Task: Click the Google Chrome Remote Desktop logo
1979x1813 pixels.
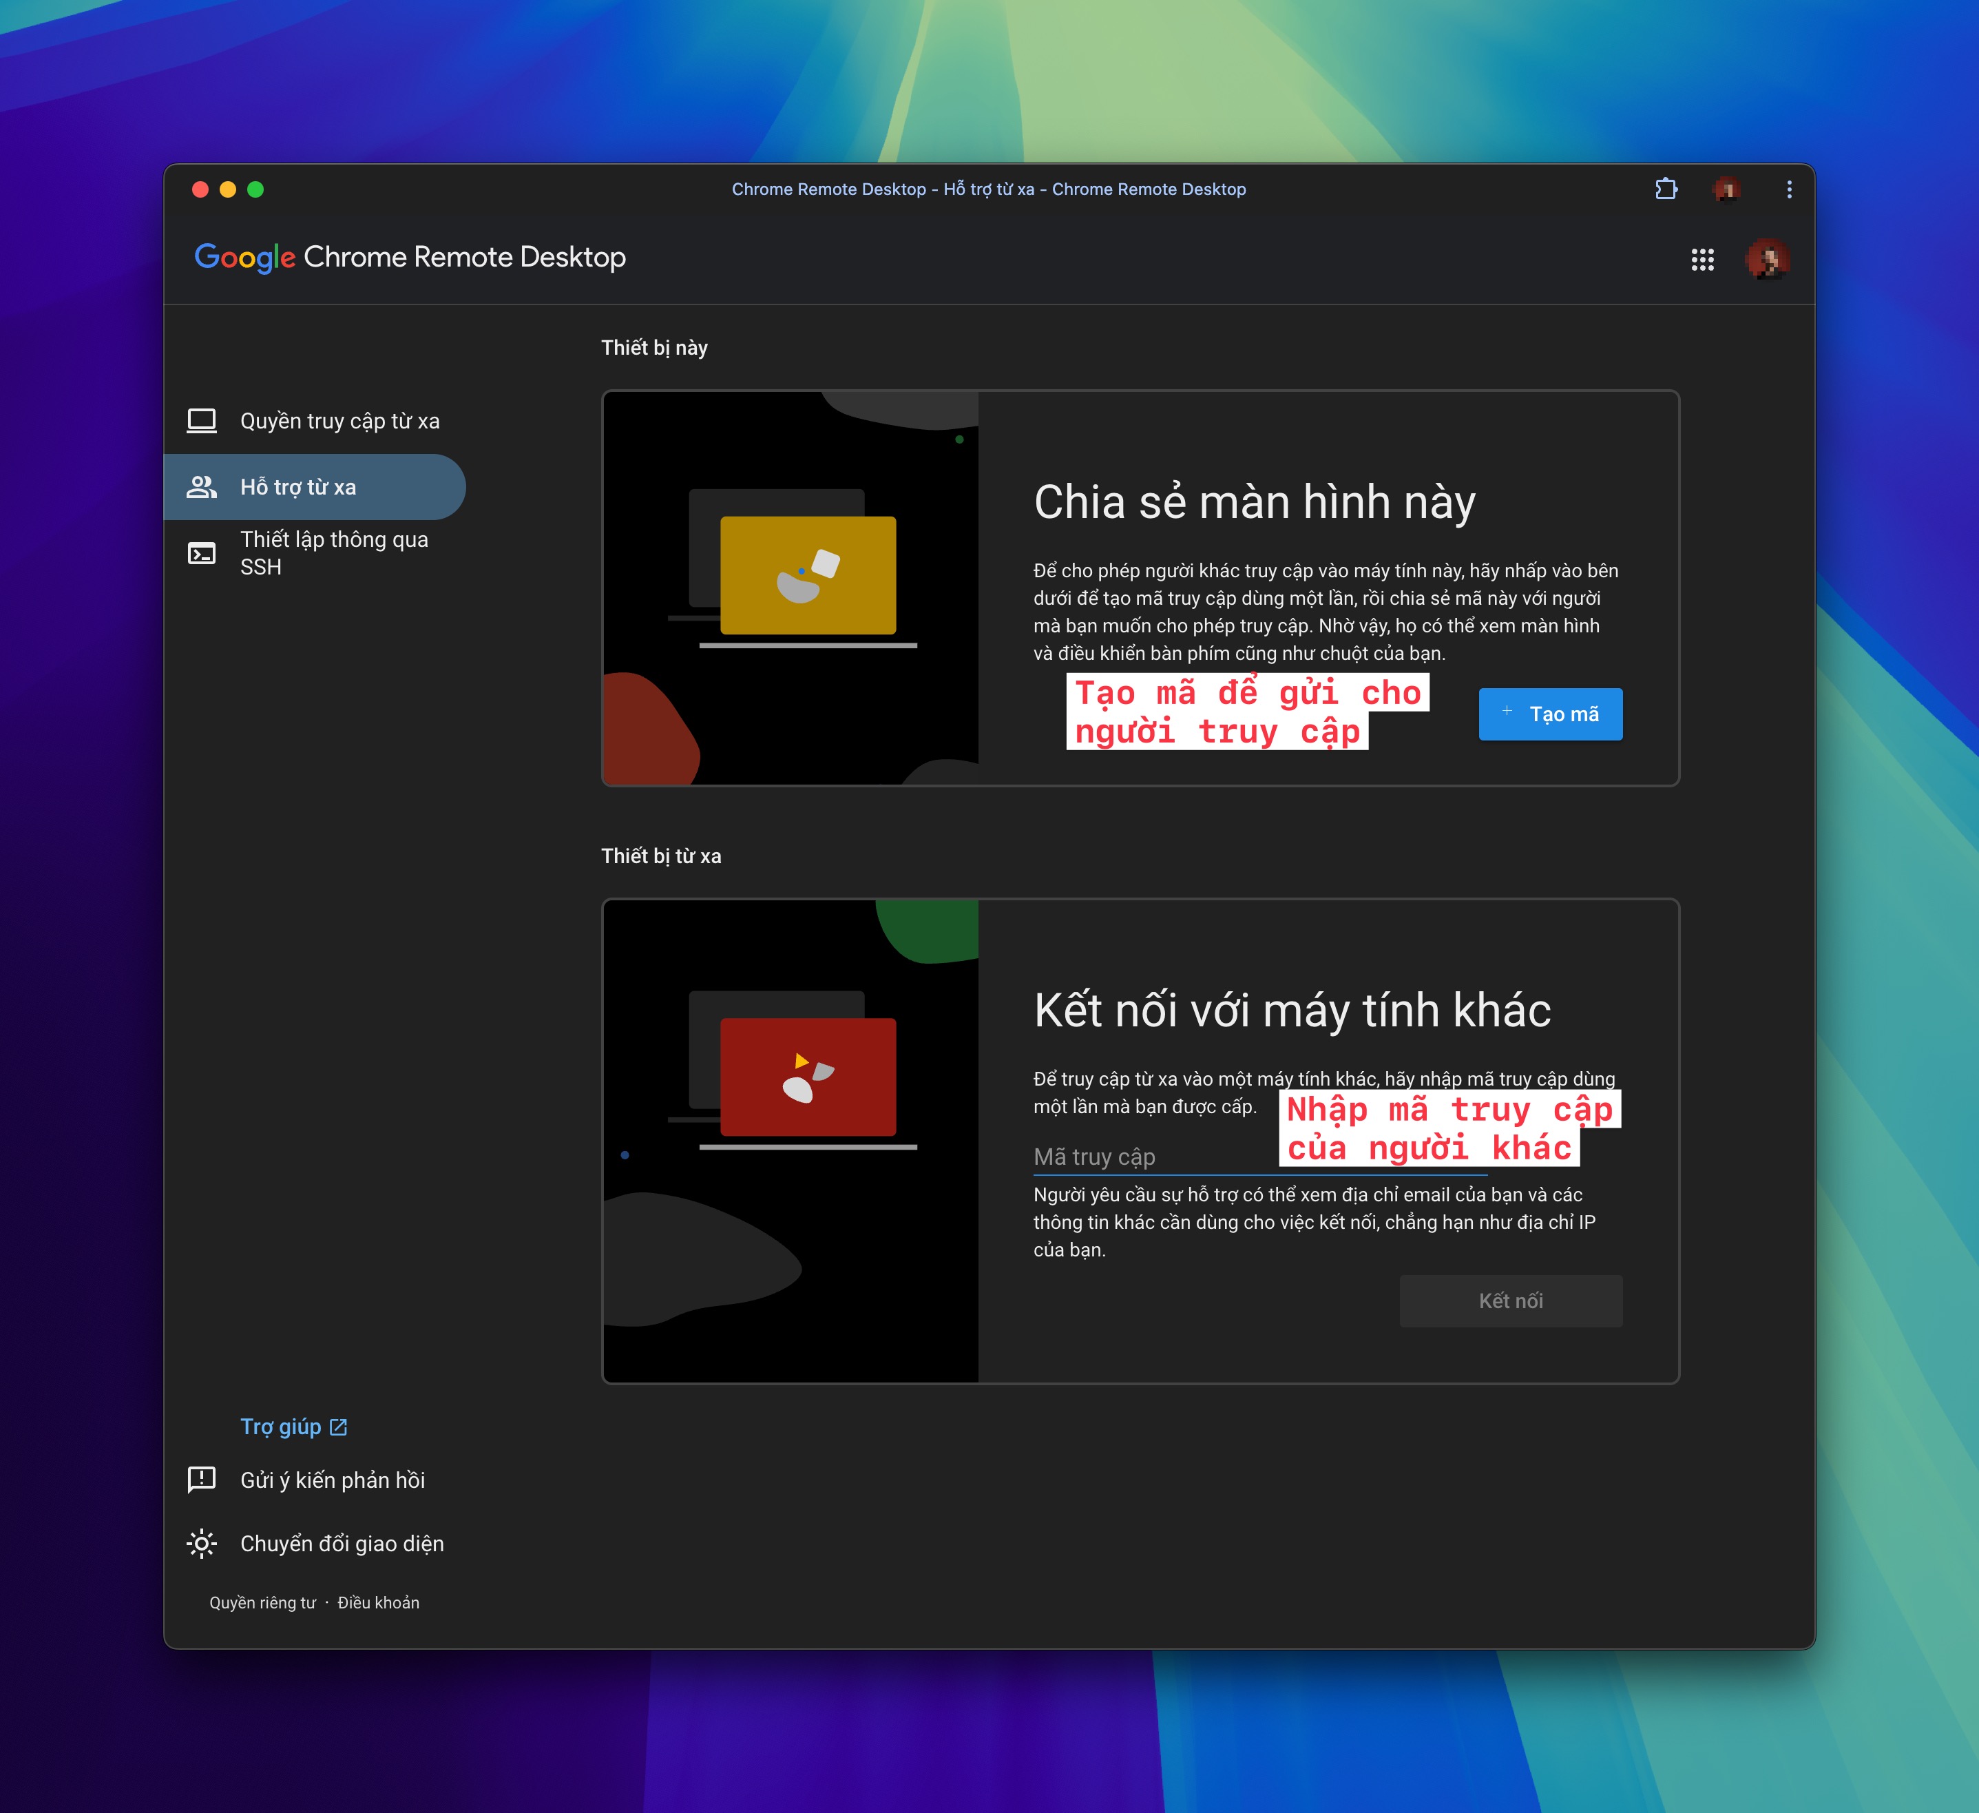Action: (409, 258)
